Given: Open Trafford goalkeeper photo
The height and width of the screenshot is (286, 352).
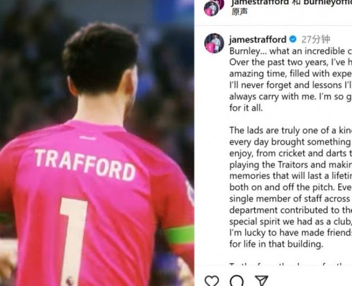Looking at the screenshot, I should [x=97, y=143].
